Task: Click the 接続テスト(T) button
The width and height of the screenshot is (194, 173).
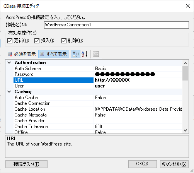Action: (26, 164)
